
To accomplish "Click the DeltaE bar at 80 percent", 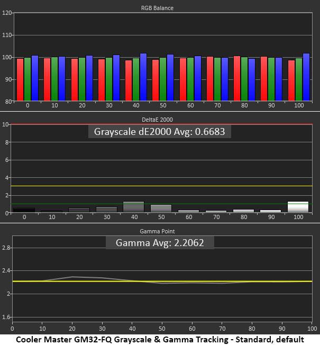I will 243,211.
